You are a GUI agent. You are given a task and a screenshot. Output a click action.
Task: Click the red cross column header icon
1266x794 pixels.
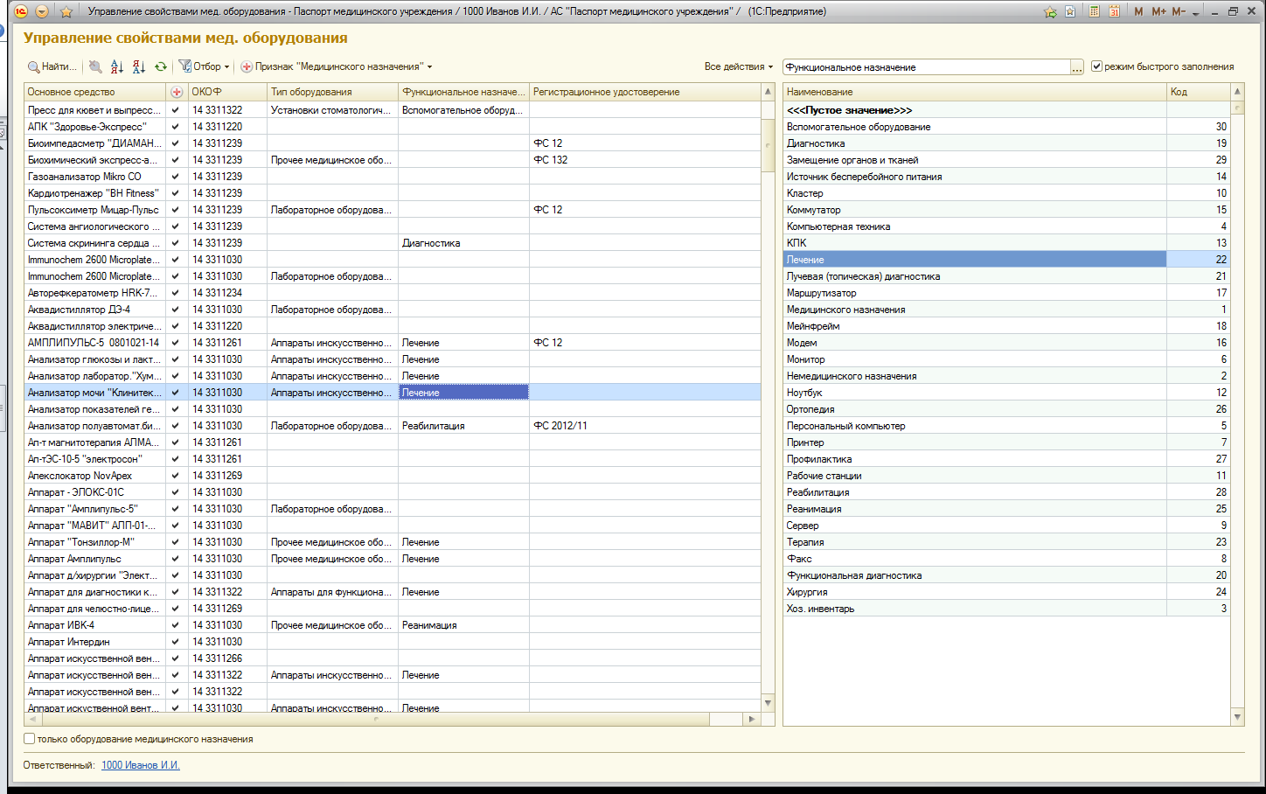pyautogui.click(x=177, y=92)
